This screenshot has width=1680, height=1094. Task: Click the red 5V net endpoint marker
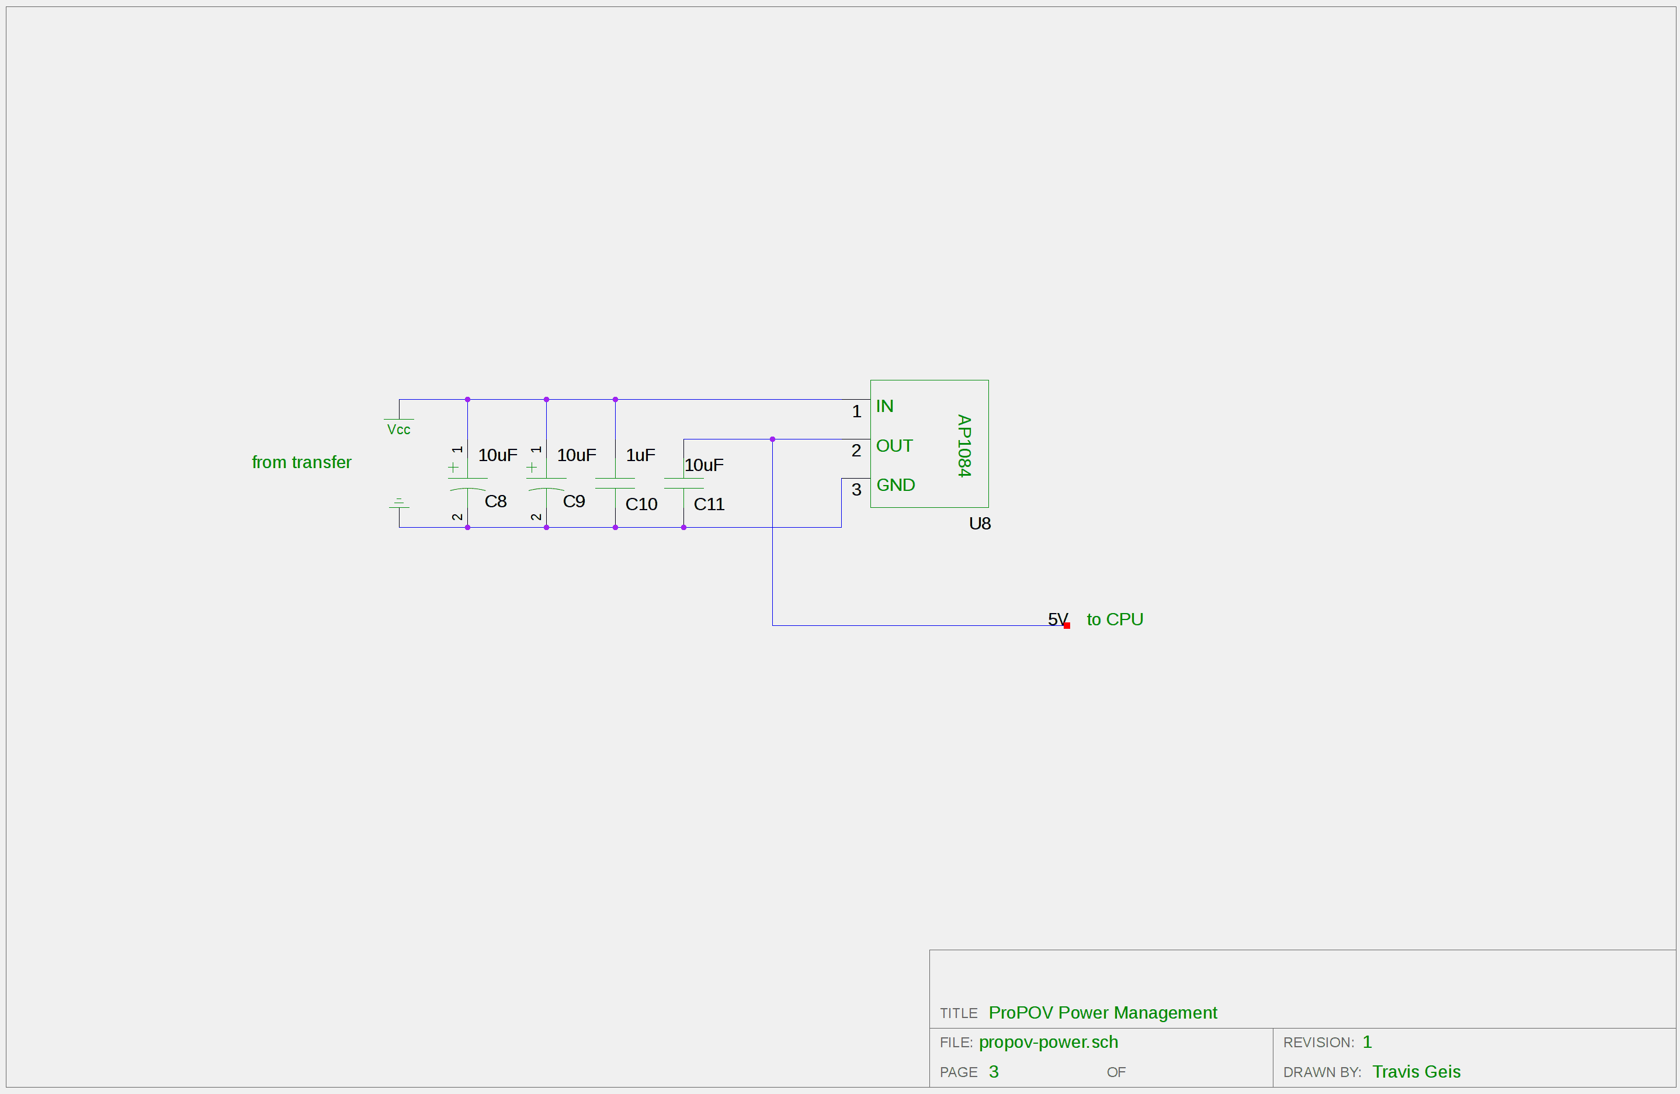click(x=1067, y=626)
